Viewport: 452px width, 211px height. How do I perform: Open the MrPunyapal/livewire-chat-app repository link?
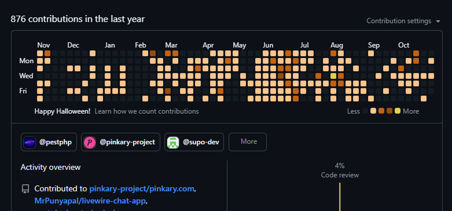(x=90, y=201)
